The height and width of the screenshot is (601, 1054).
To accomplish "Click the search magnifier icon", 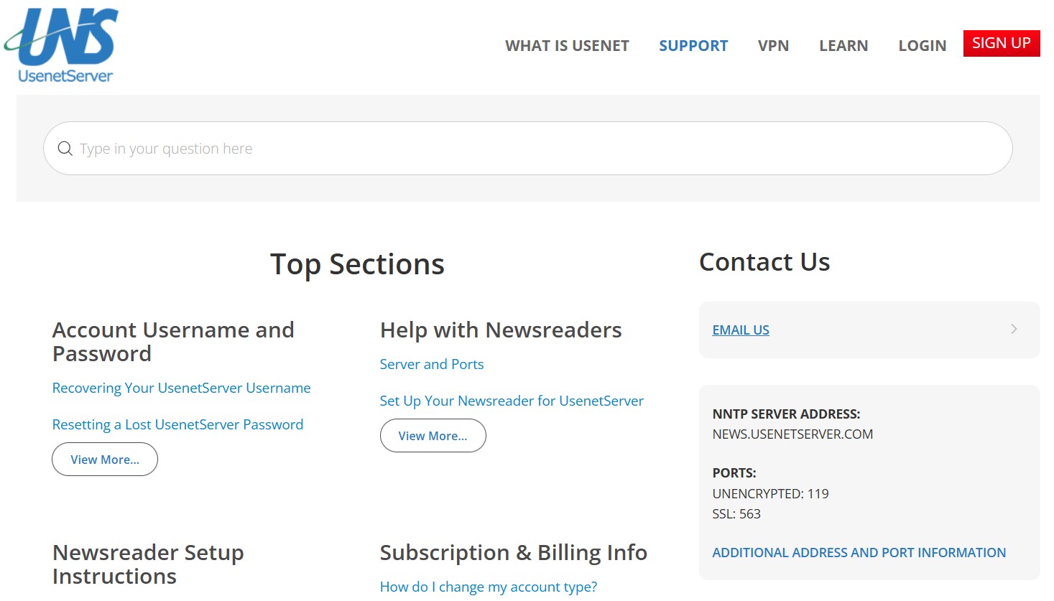I will point(65,149).
